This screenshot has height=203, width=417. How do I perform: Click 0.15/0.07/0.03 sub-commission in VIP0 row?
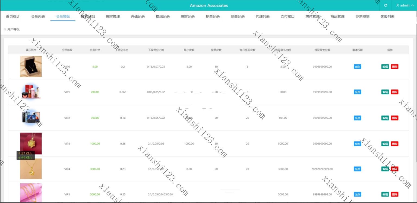156,67
